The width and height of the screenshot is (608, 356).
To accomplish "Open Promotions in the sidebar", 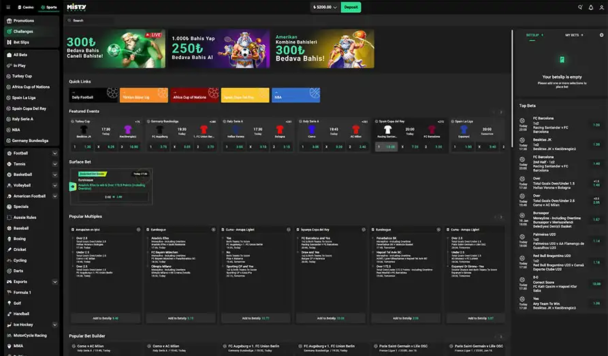I will click(31, 20).
